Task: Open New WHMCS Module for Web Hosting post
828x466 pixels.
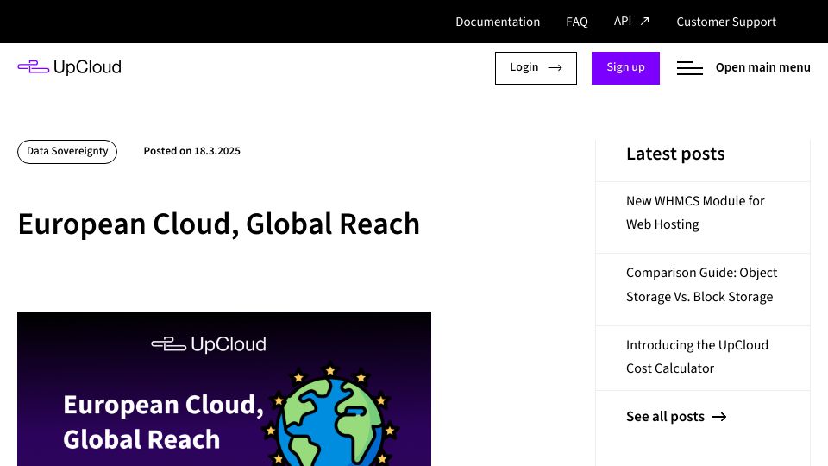Action: point(695,212)
